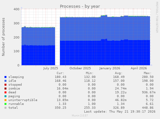Image resolution: width=160 pixels, height=119 pixels.
Task: Click idle average value 157.00
Action: (119, 81)
